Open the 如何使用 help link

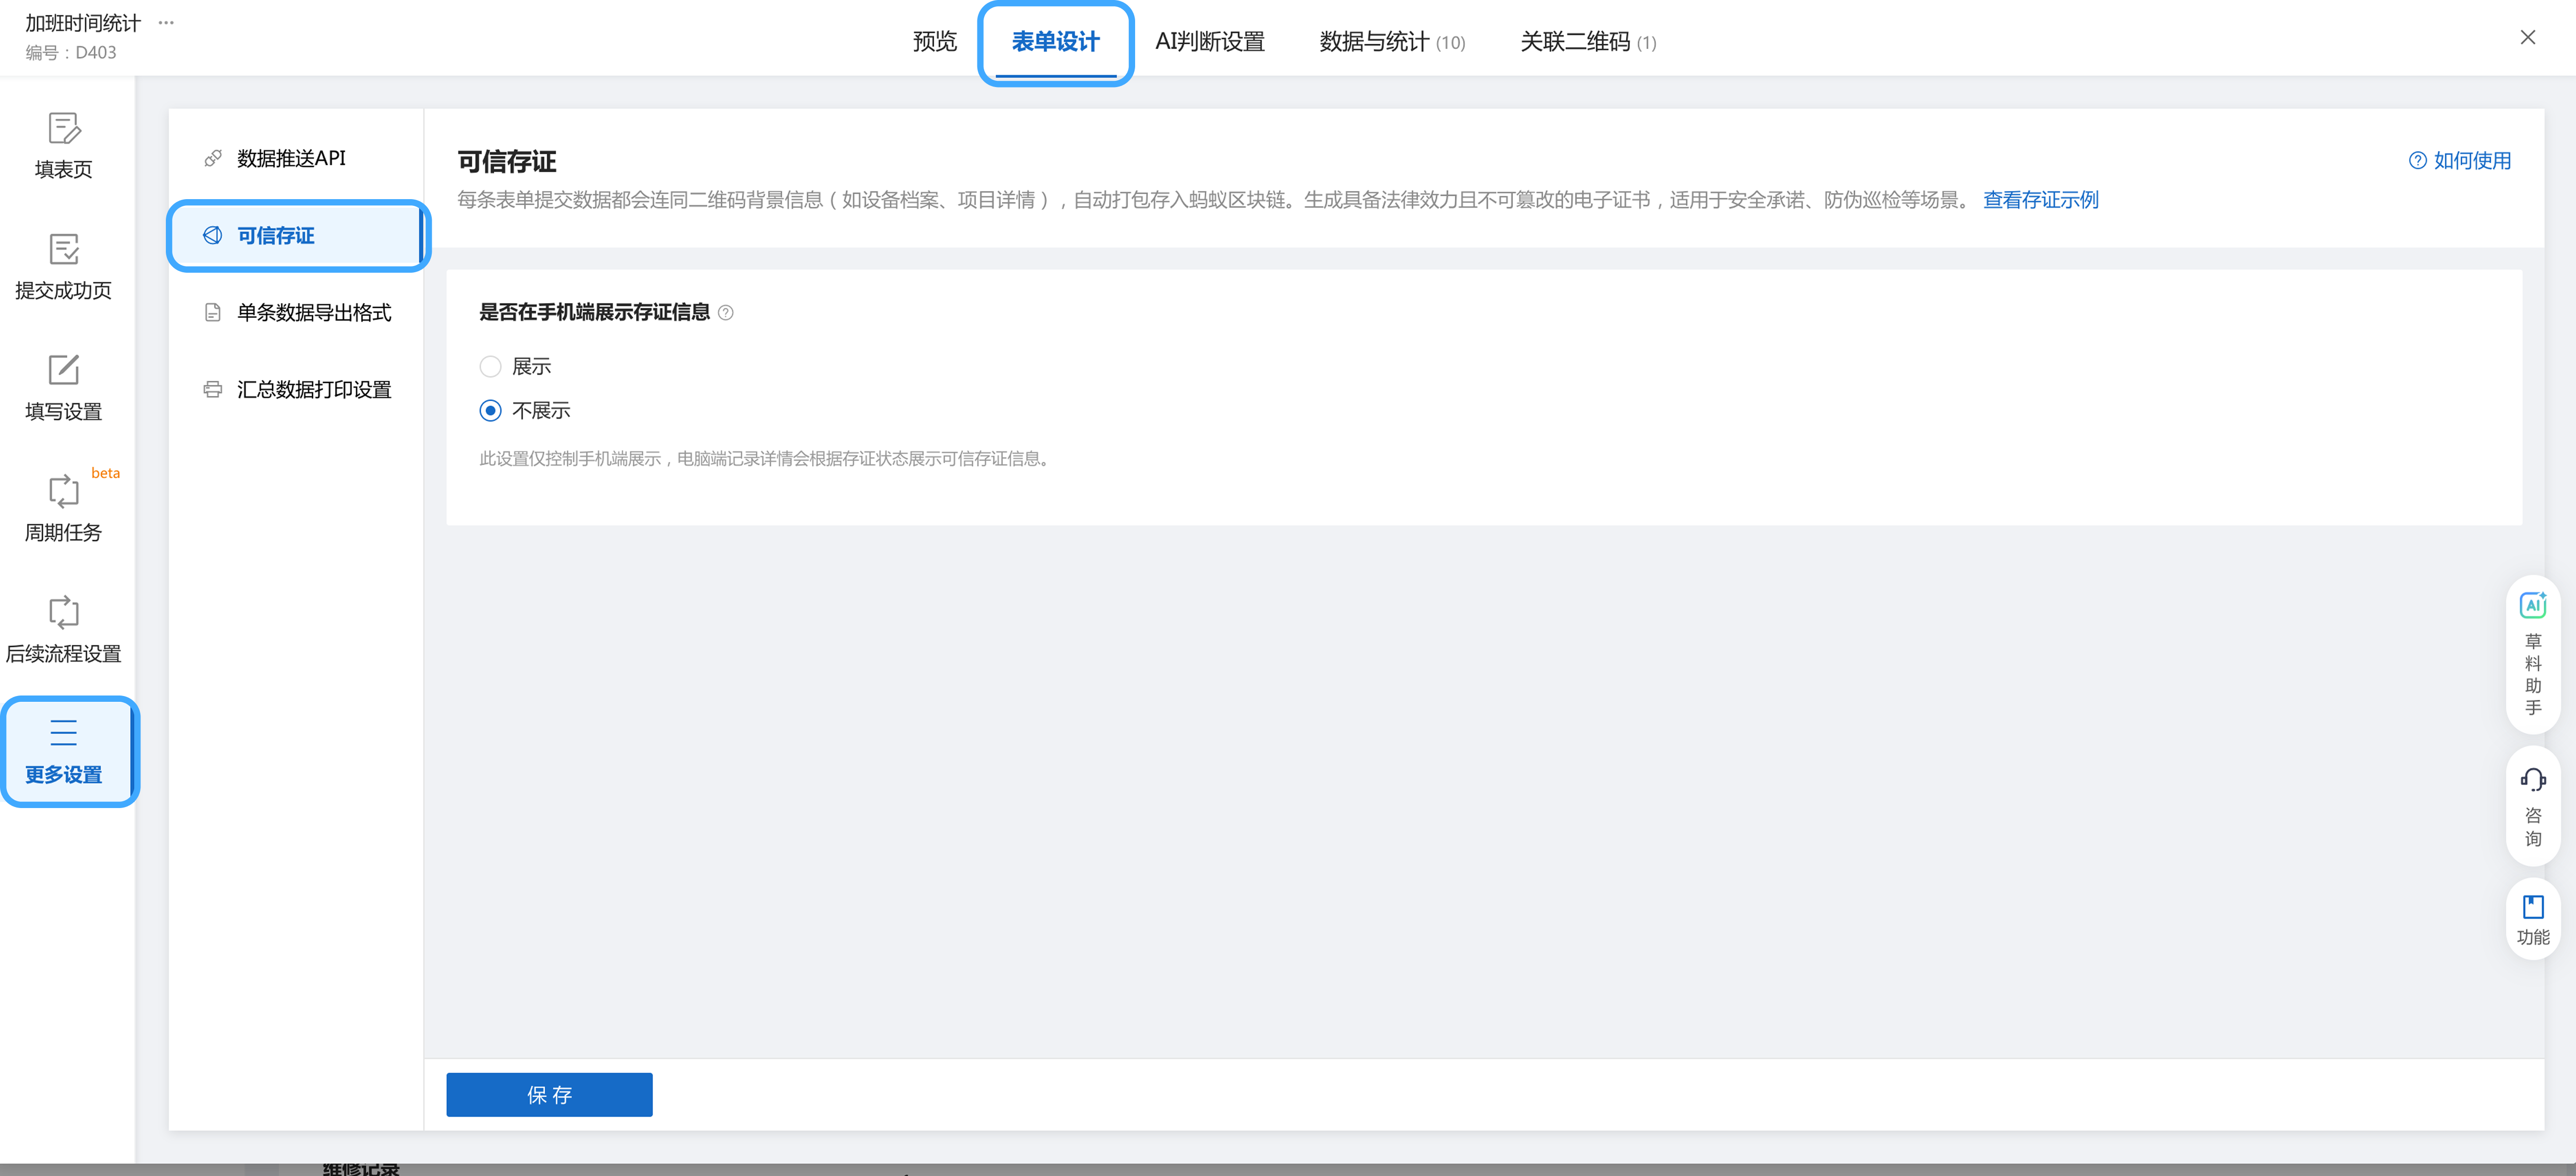tap(2459, 161)
